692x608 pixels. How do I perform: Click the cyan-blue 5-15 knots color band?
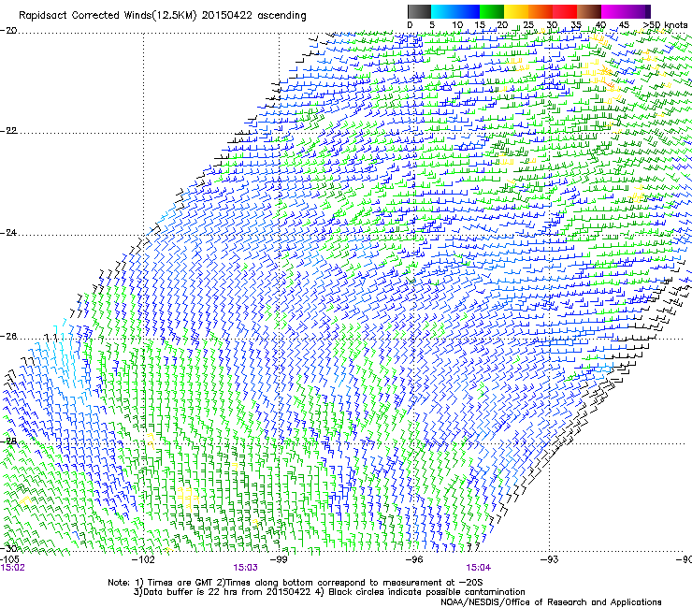pos(455,11)
